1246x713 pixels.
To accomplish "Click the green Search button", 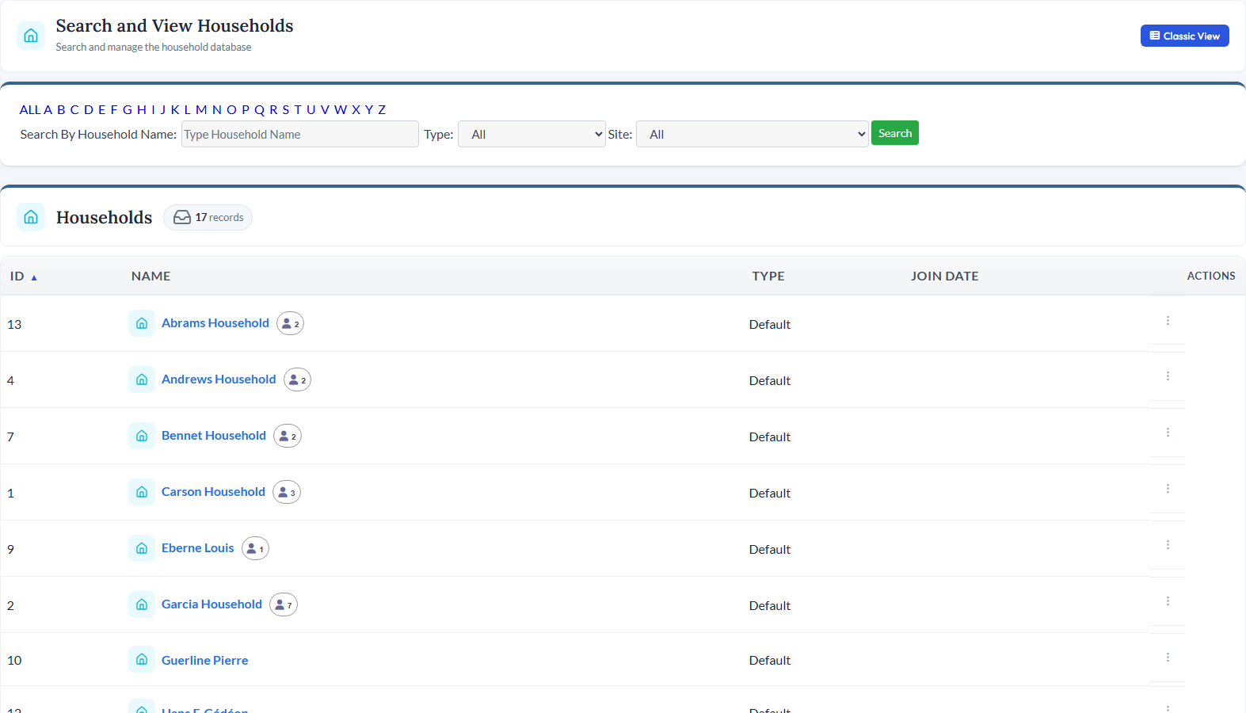I will [x=895, y=133].
